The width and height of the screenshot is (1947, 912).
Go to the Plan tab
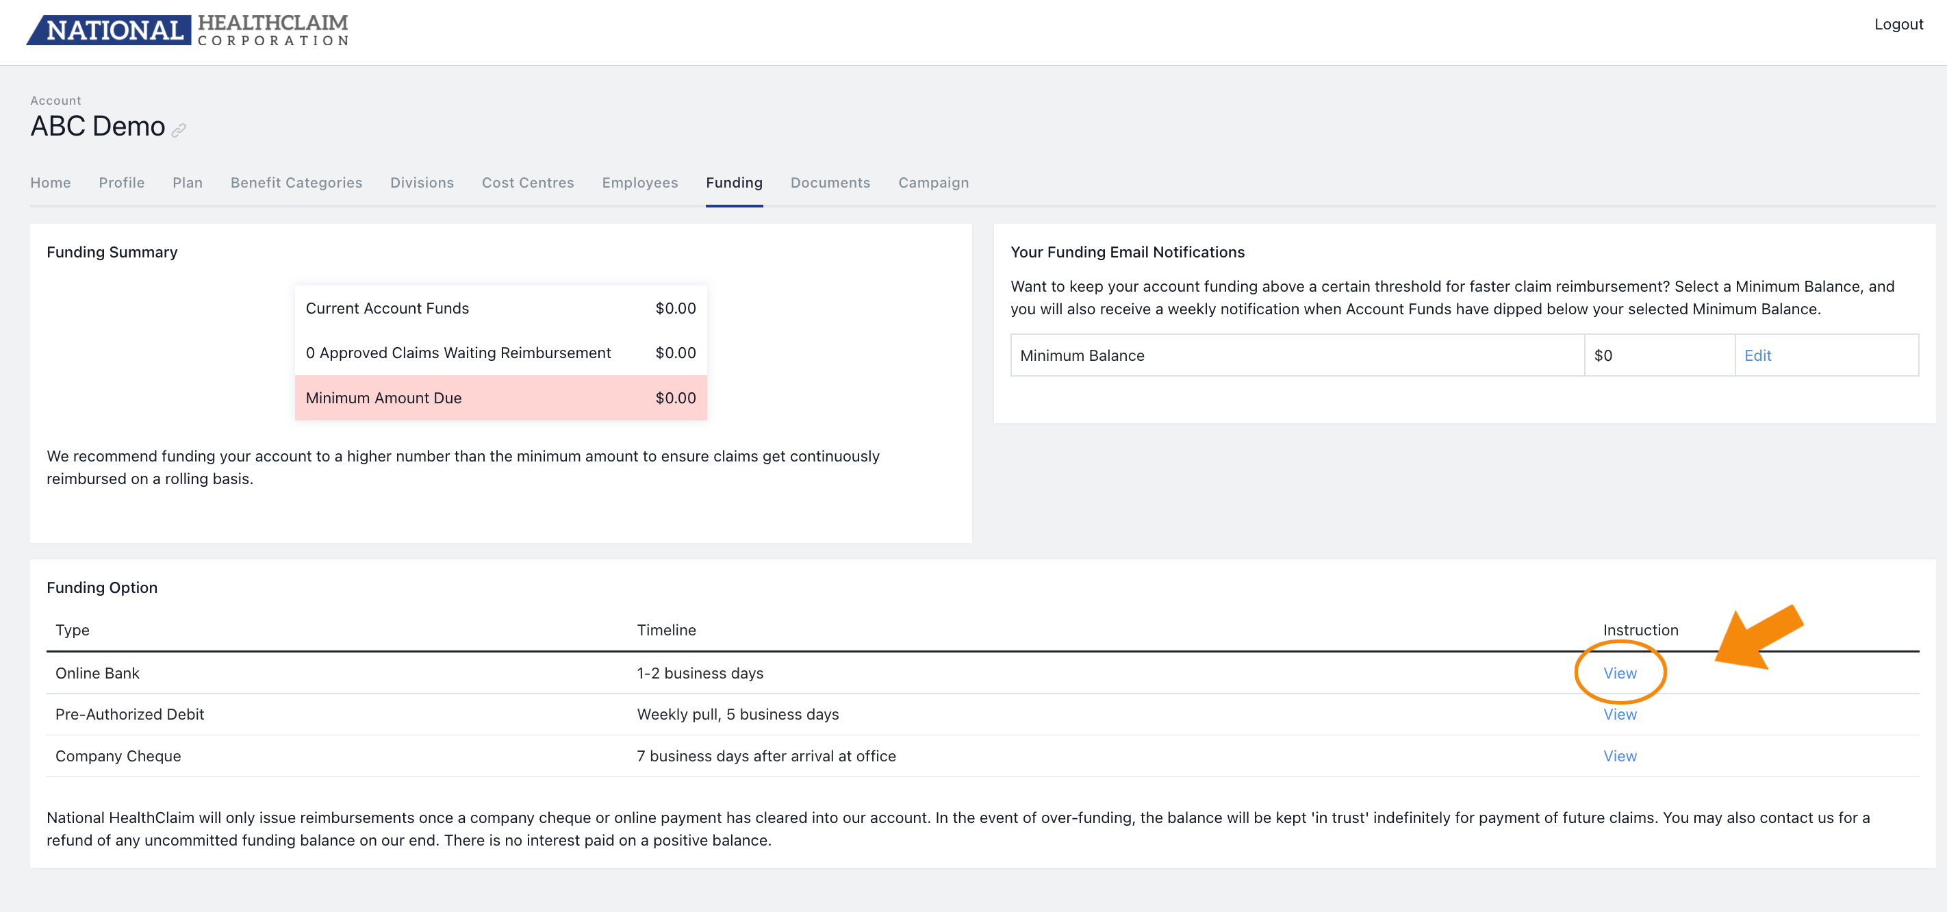(x=188, y=182)
